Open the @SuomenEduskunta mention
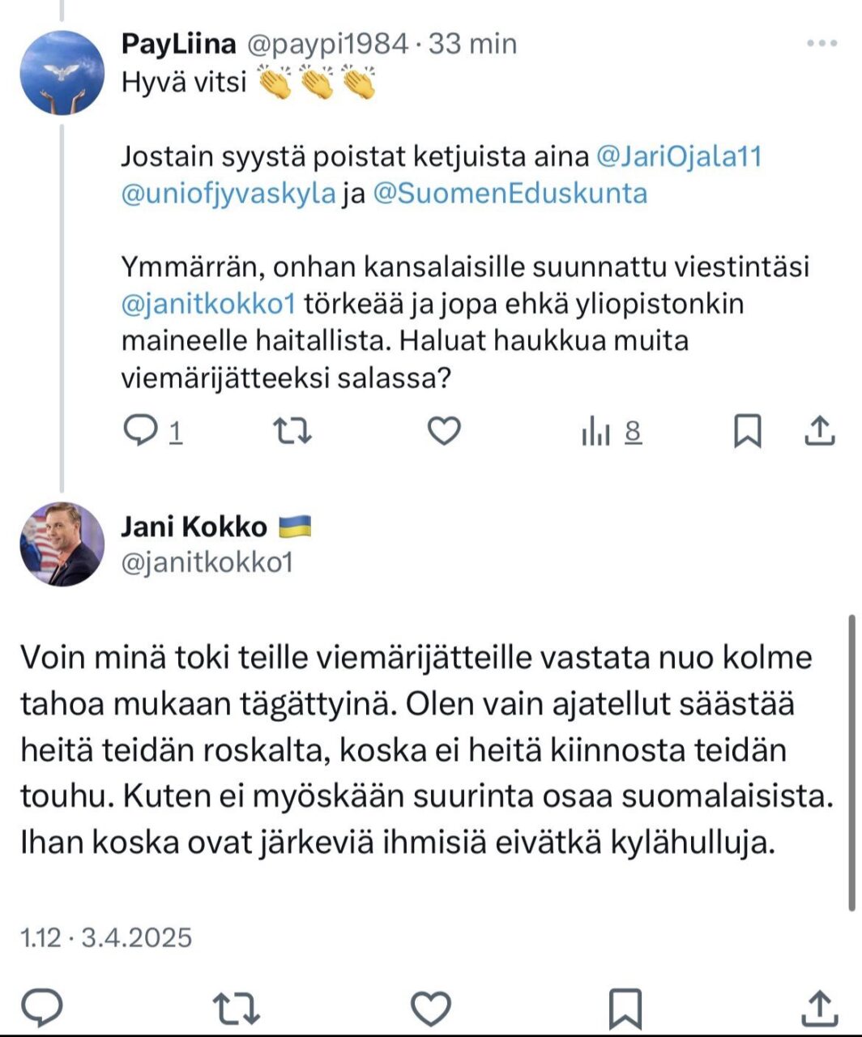Screen dimensions: 862x1037 coord(510,194)
